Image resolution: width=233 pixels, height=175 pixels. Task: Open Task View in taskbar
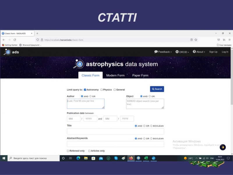(70, 158)
